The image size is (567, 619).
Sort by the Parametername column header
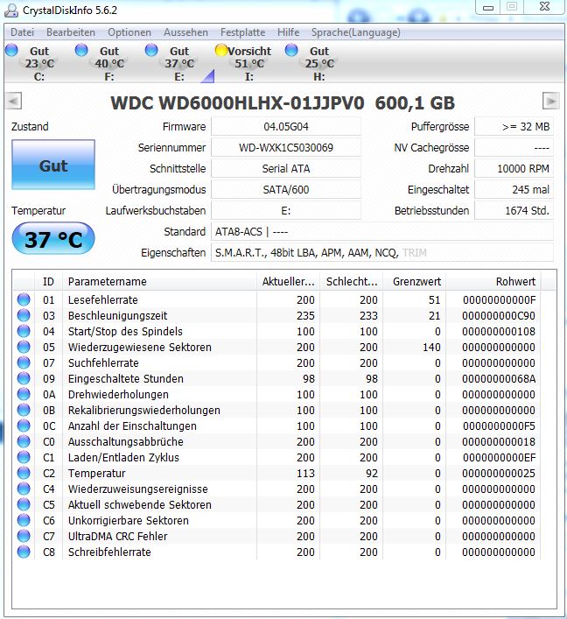tap(159, 281)
